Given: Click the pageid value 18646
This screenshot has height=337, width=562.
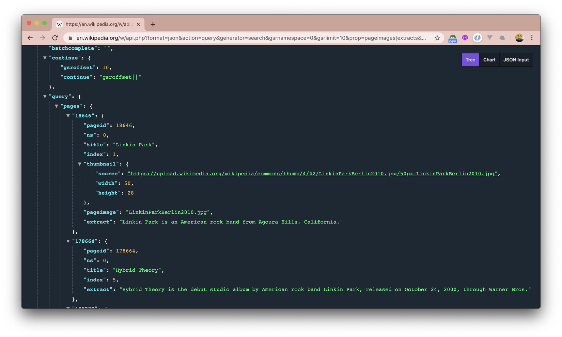Looking at the screenshot, I should (124, 126).
